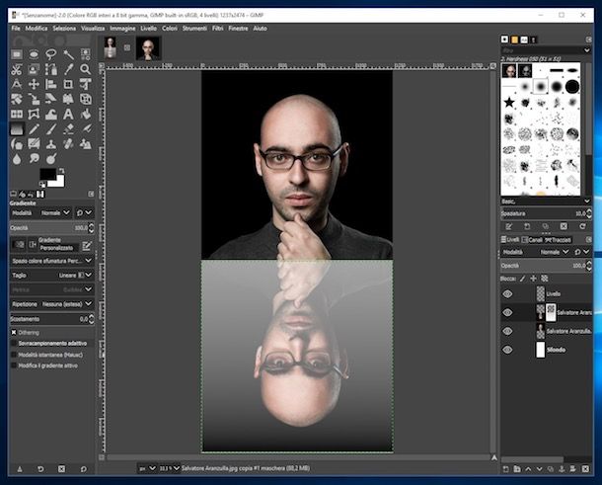Select the Free Select lasso tool
The image size is (602, 485).
pyautogui.click(x=50, y=54)
